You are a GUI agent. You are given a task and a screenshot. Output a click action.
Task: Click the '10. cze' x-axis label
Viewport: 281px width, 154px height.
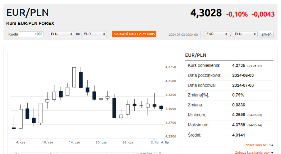pyautogui.click(x=47, y=142)
